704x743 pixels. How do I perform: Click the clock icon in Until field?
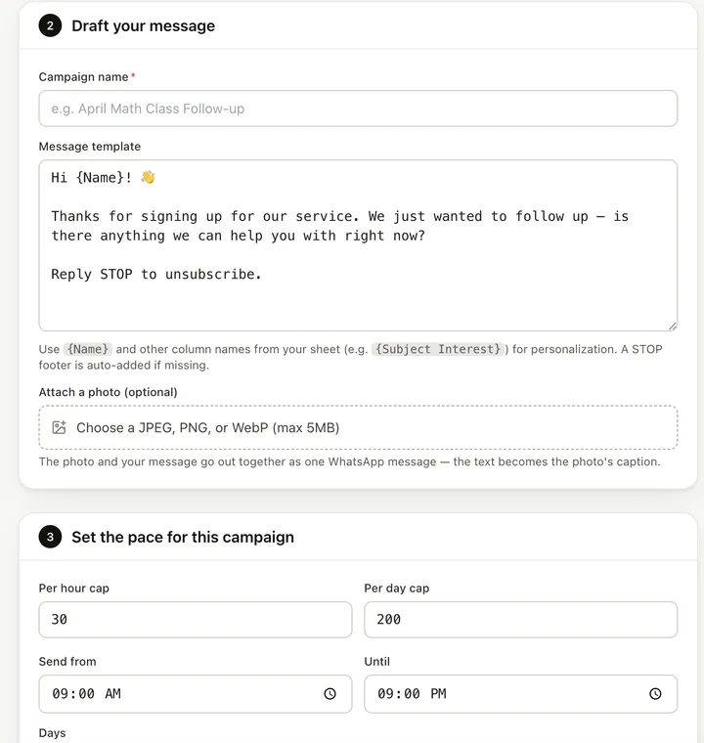pyautogui.click(x=655, y=694)
